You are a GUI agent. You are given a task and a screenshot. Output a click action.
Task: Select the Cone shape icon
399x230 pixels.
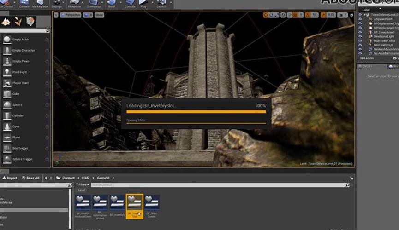7,126
